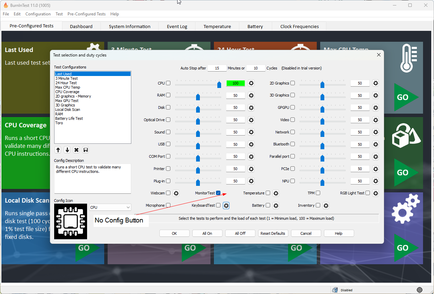Enable the Network test checkbox
This screenshot has height=294, width=434.
(292, 132)
